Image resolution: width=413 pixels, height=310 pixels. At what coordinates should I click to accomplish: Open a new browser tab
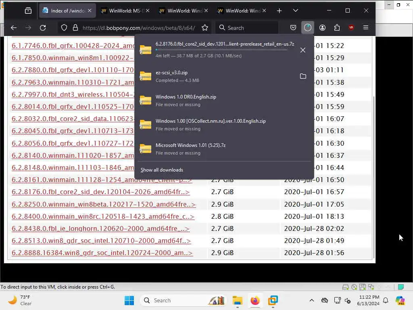coord(279,10)
